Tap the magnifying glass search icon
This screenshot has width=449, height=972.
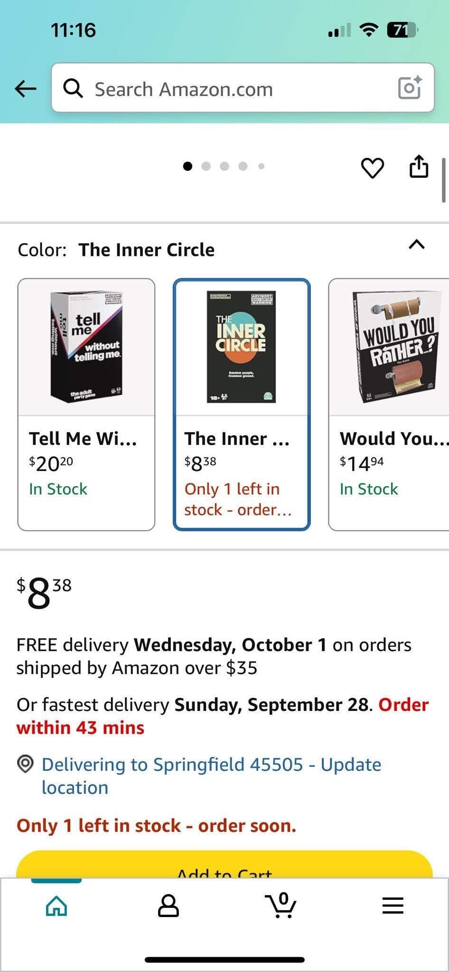pos(73,88)
